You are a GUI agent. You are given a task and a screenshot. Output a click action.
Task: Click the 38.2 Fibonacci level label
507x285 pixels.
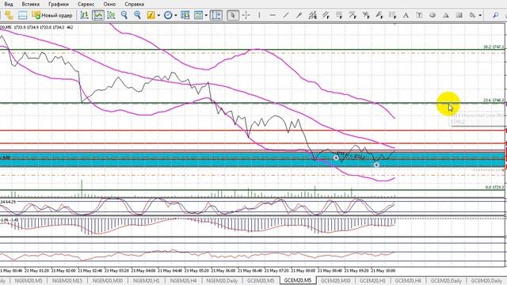coord(494,47)
